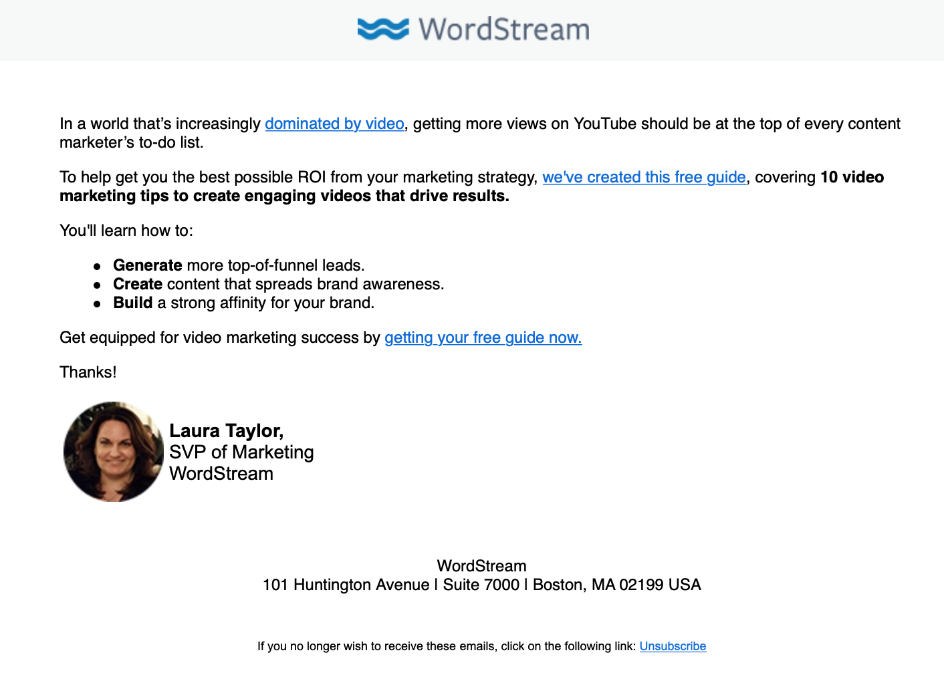Click the 'Laura Taylor' name in signature

tap(226, 431)
